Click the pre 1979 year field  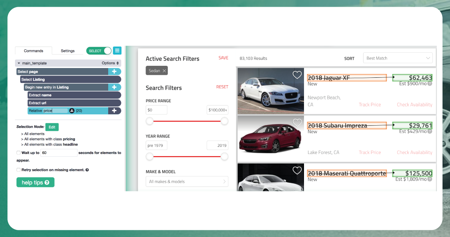(x=156, y=145)
